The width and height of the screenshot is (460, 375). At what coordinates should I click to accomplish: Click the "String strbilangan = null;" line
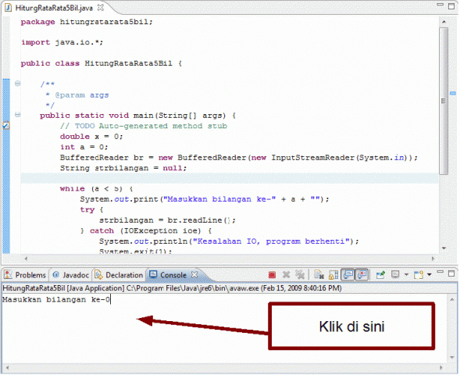pyautogui.click(x=123, y=169)
